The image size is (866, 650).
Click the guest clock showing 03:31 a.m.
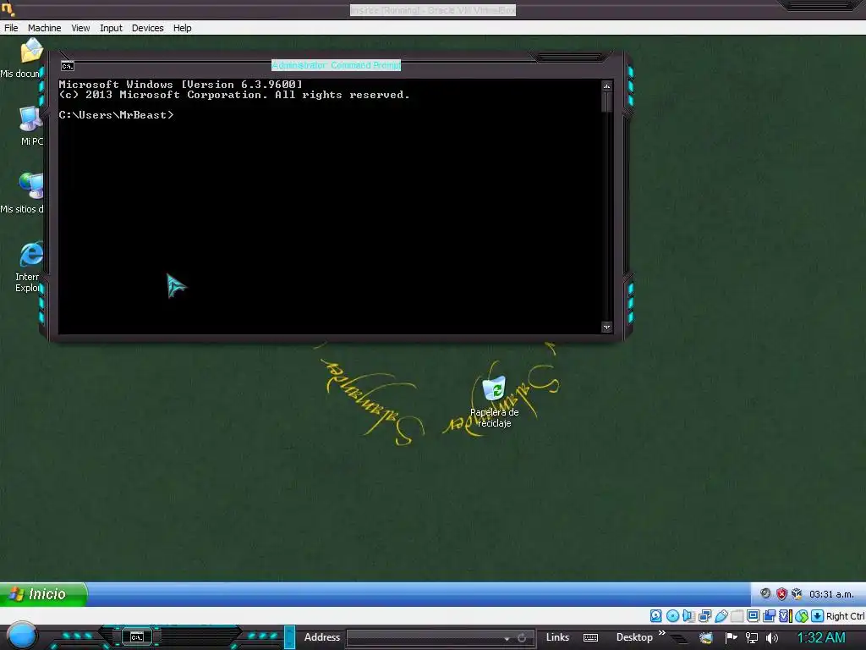coord(831,594)
